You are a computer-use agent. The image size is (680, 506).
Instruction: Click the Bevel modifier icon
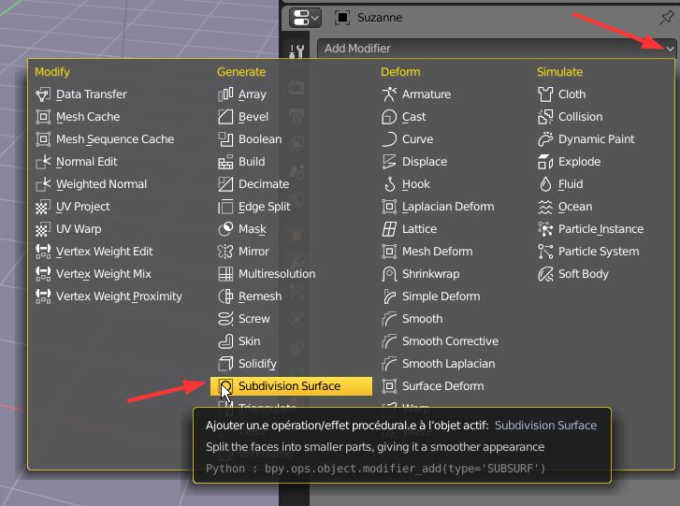(225, 117)
